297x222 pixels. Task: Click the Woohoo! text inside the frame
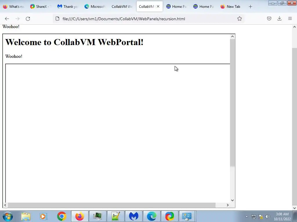click(14, 56)
